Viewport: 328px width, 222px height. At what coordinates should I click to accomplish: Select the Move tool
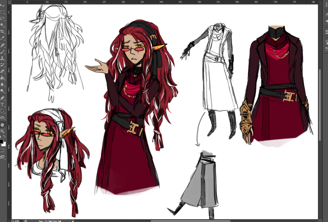pyautogui.click(x=2, y=5)
